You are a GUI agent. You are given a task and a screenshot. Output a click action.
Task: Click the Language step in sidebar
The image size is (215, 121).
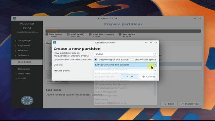[24, 40]
